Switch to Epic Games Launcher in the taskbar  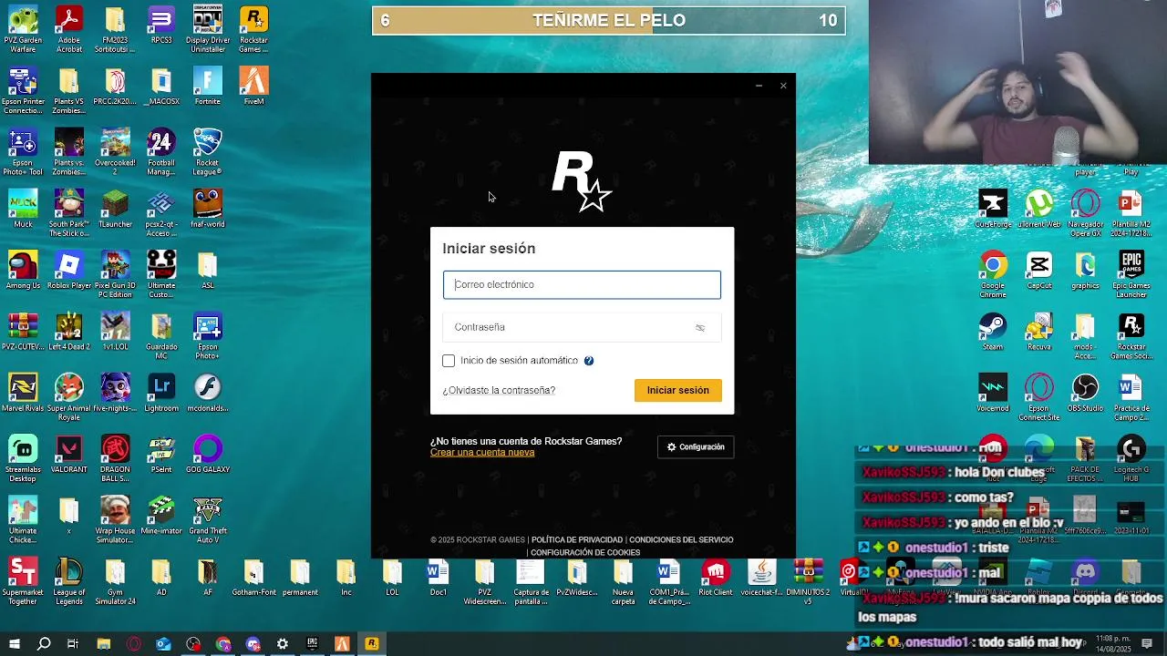tap(312, 644)
